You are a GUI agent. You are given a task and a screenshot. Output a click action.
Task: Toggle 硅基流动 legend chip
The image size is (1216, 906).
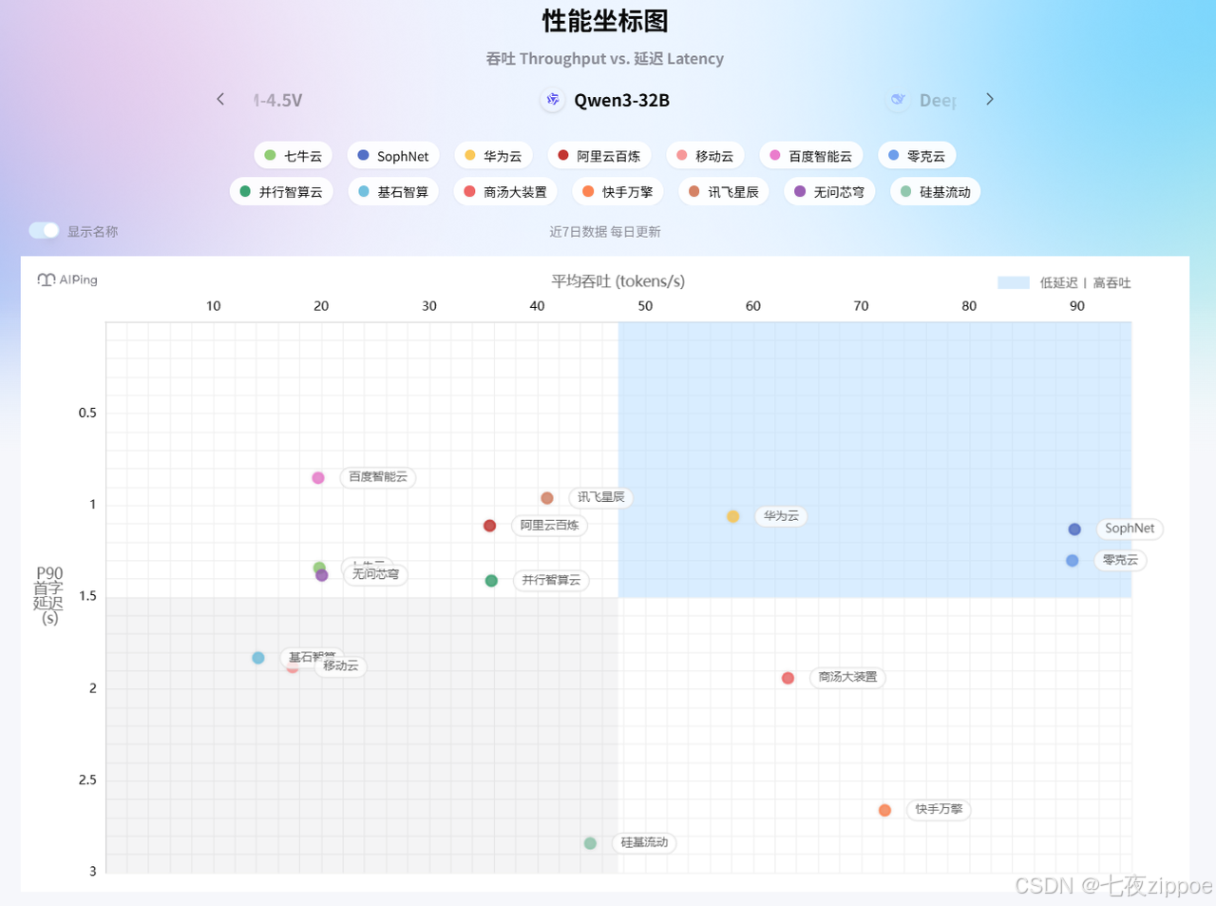click(x=935, y=192)
